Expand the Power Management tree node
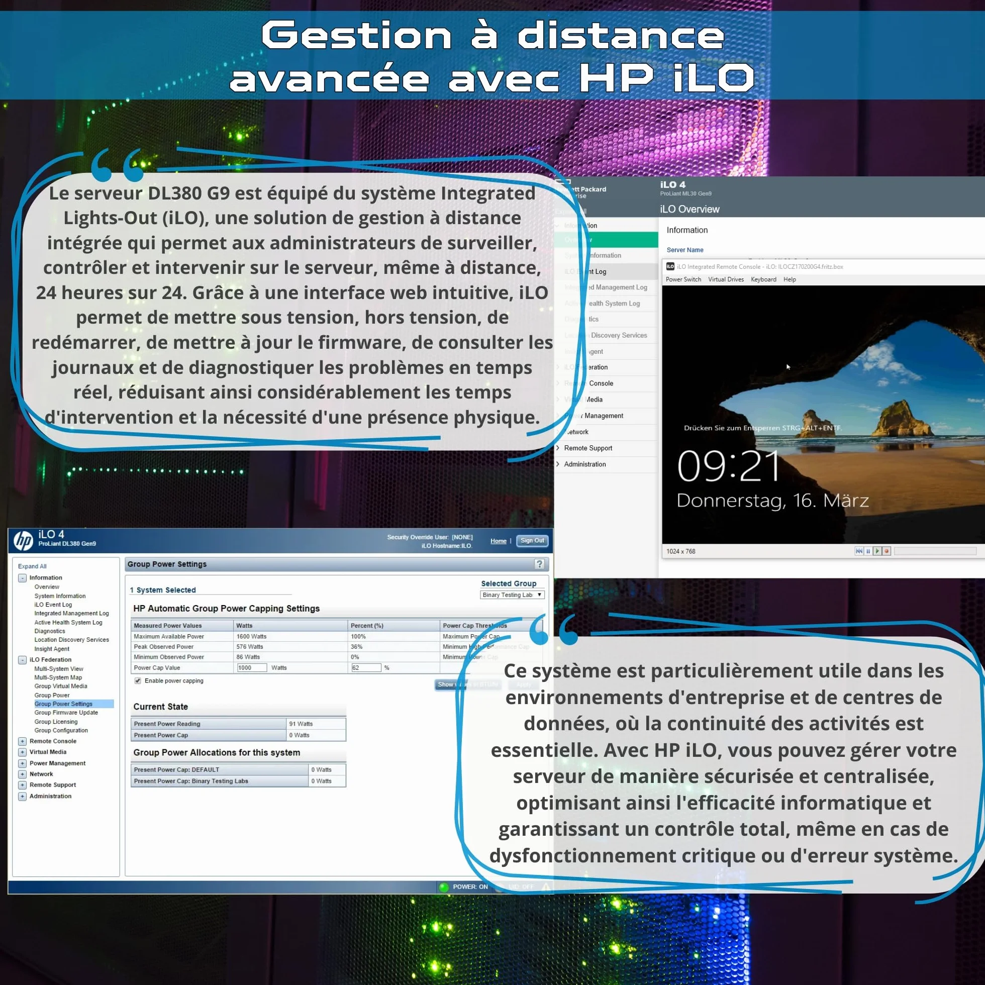The height and width of the screenshot is (985, 985). pyautogui.click(x=23, y=763)
